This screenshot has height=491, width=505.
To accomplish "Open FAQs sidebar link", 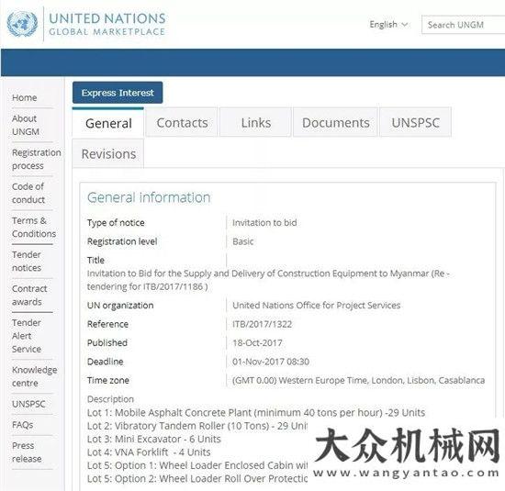I will 23,425.
